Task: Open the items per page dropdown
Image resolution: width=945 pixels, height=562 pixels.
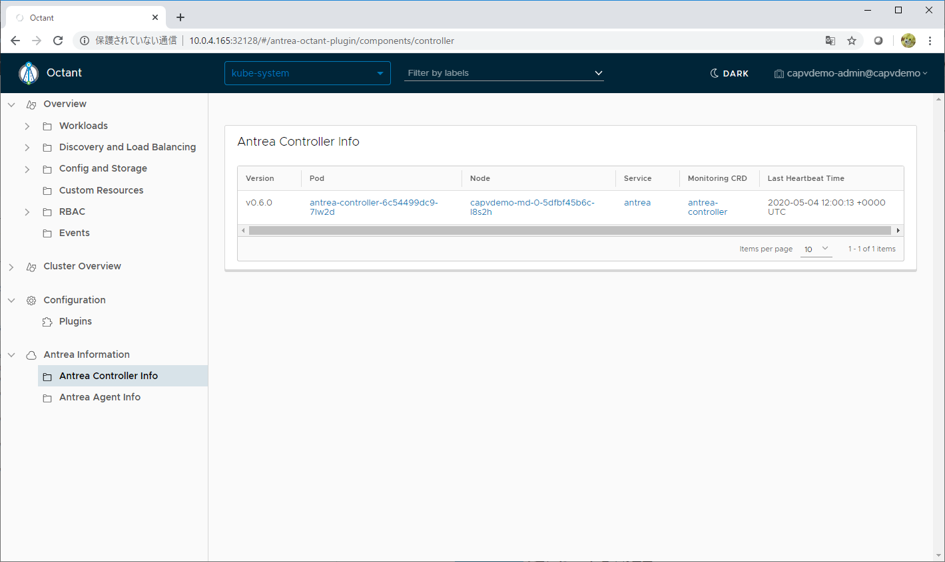Action: click(x=816, y=249)
